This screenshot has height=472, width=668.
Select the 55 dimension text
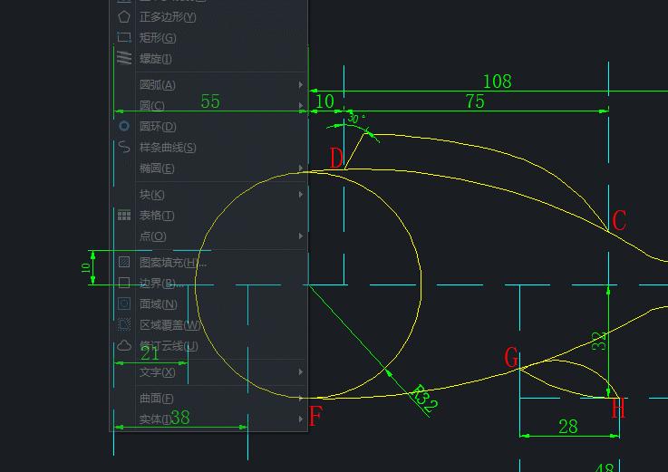tap(210, 101)
